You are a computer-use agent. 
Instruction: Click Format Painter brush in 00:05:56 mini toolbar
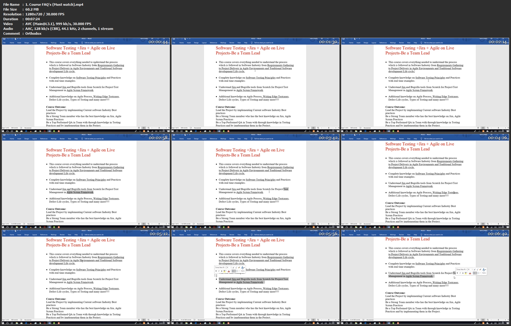(239, 267)
